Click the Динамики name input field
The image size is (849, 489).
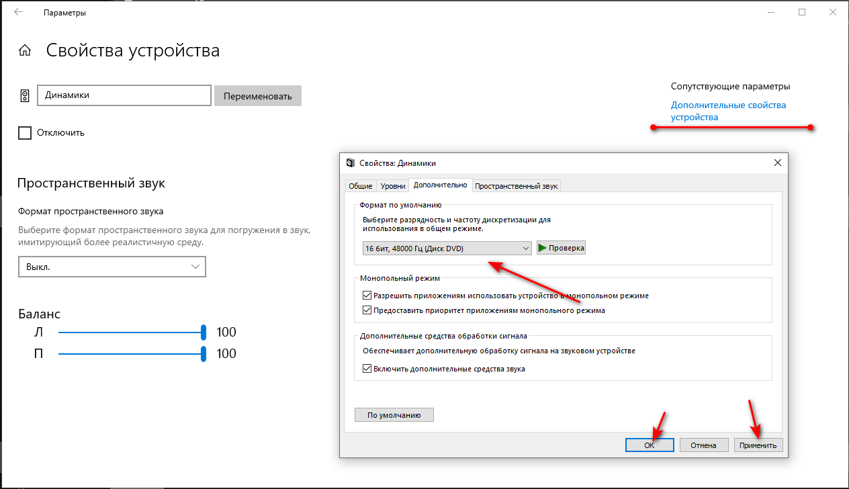[124, 95]
